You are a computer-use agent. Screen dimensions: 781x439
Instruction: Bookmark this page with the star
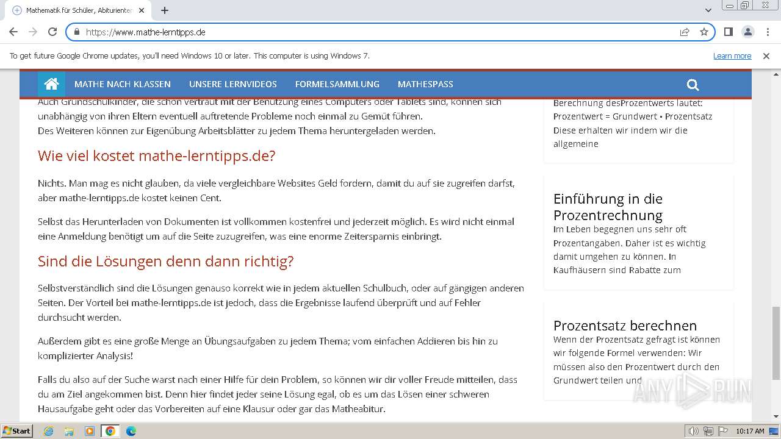click(x=704, y=32)
